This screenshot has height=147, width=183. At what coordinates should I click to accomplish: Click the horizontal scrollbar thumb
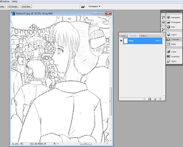click(86, 144)
